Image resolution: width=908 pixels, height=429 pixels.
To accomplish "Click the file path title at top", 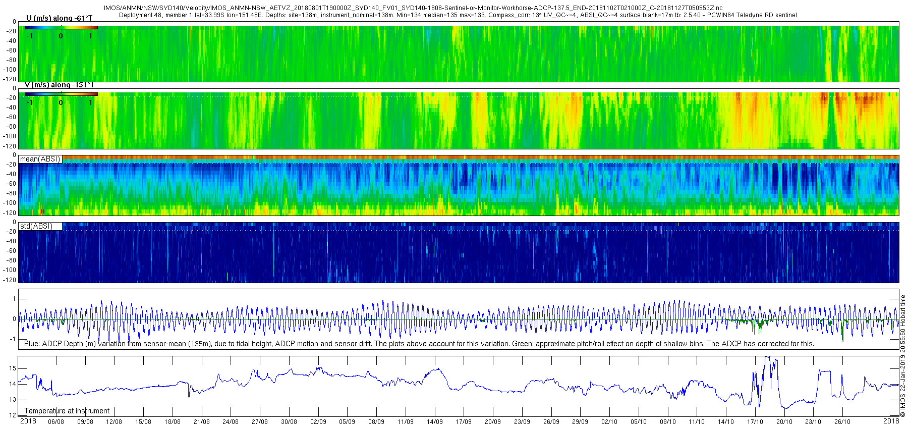I will [413, 8].
